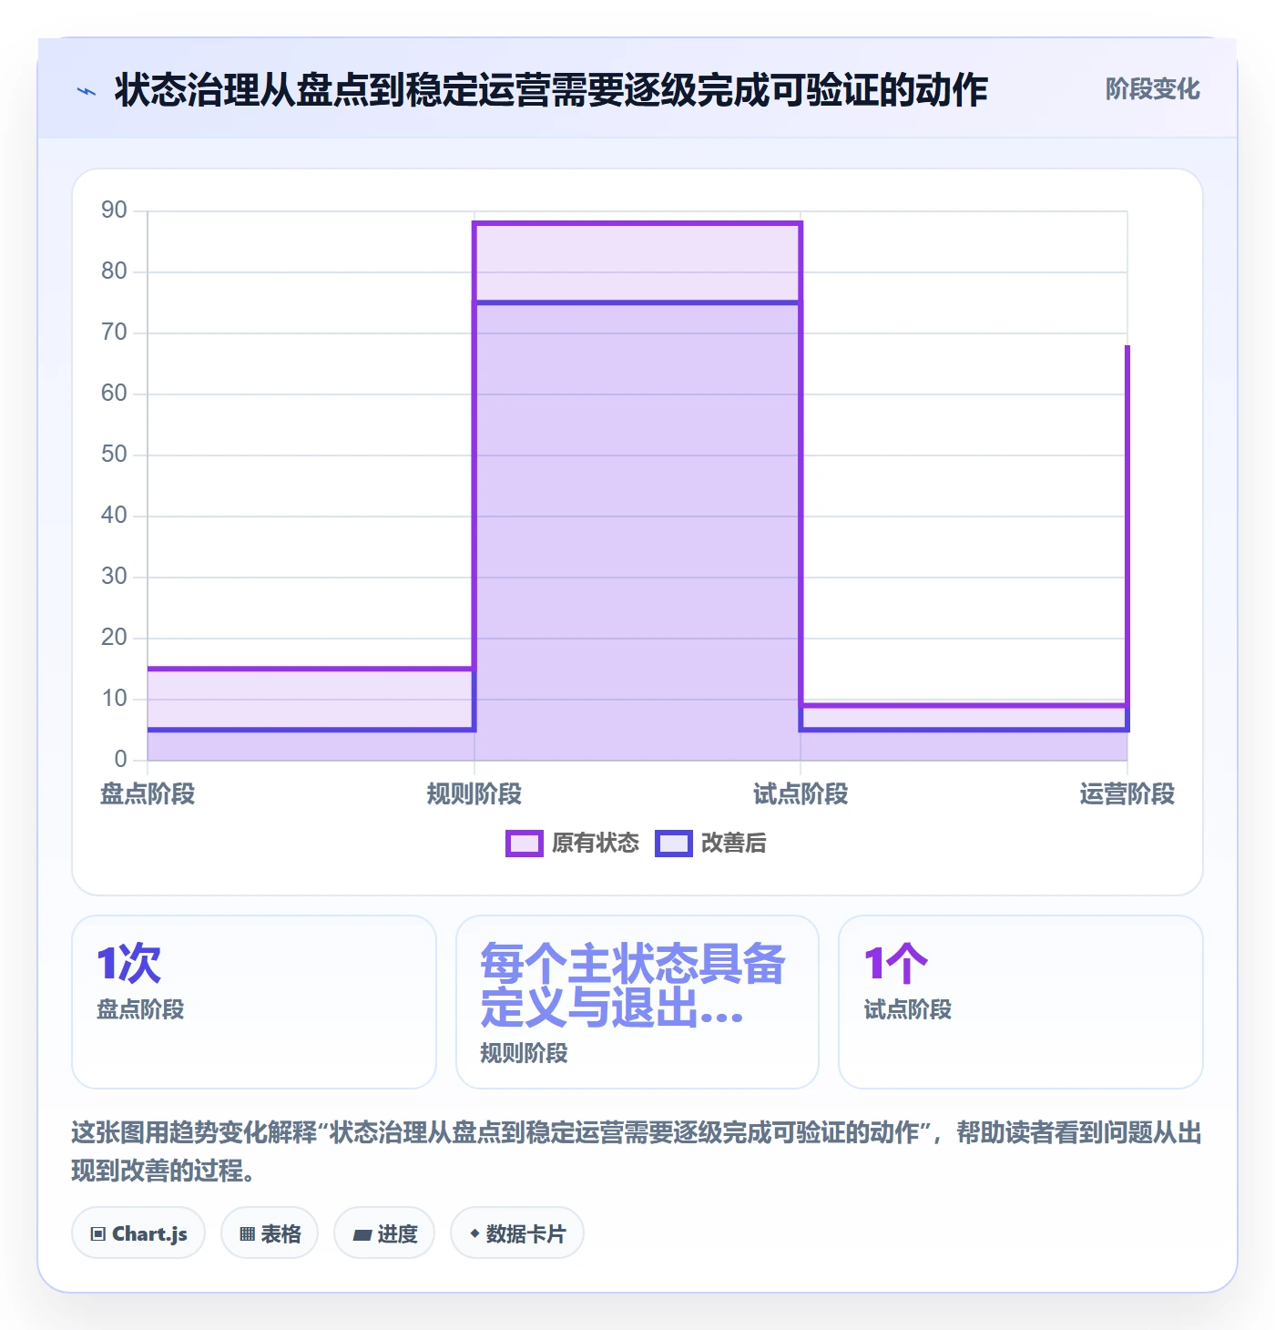1275x1330 pixels.
Task: Click the 规则阶段 caption under the middle card
Action: (524, 1054)
